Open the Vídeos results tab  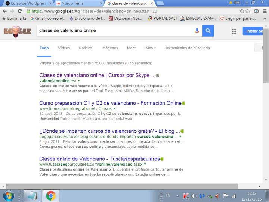64,48
